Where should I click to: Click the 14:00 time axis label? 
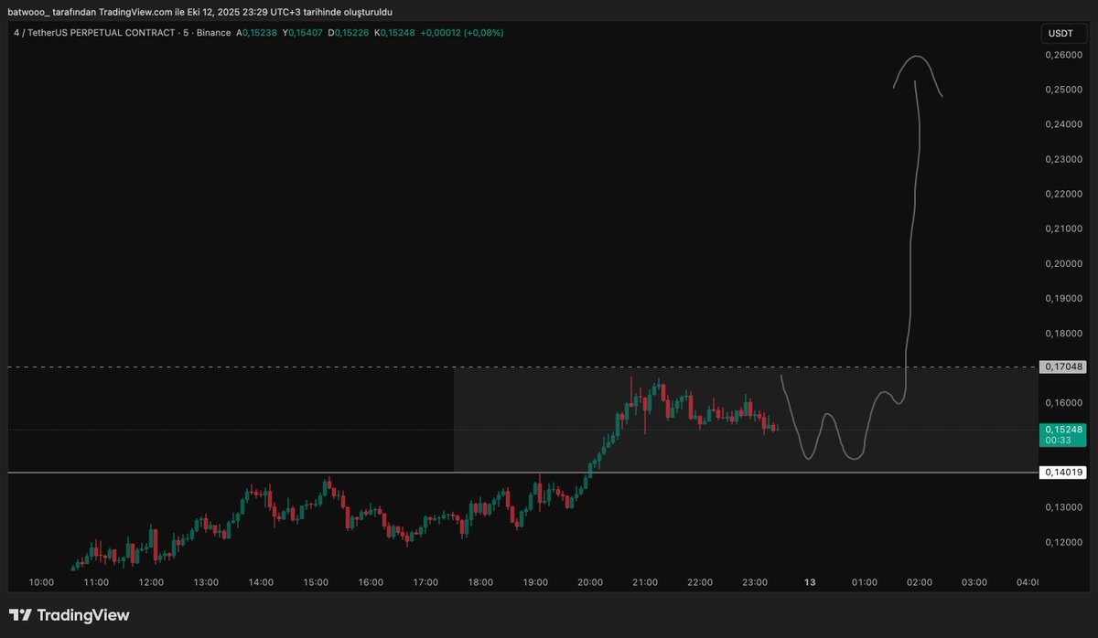tap(261, 582)
